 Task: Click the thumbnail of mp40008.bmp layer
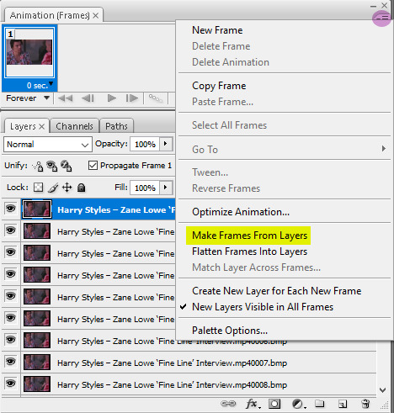tap(37, 384)
